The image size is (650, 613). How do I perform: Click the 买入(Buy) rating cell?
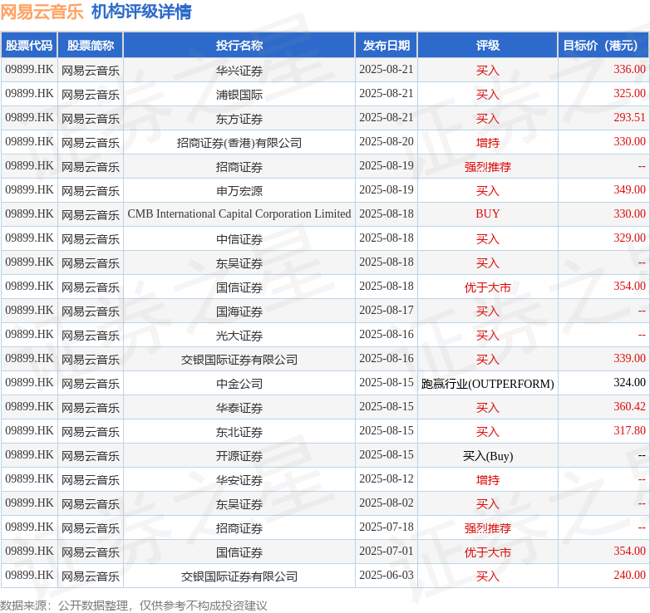tap(487, 456)
